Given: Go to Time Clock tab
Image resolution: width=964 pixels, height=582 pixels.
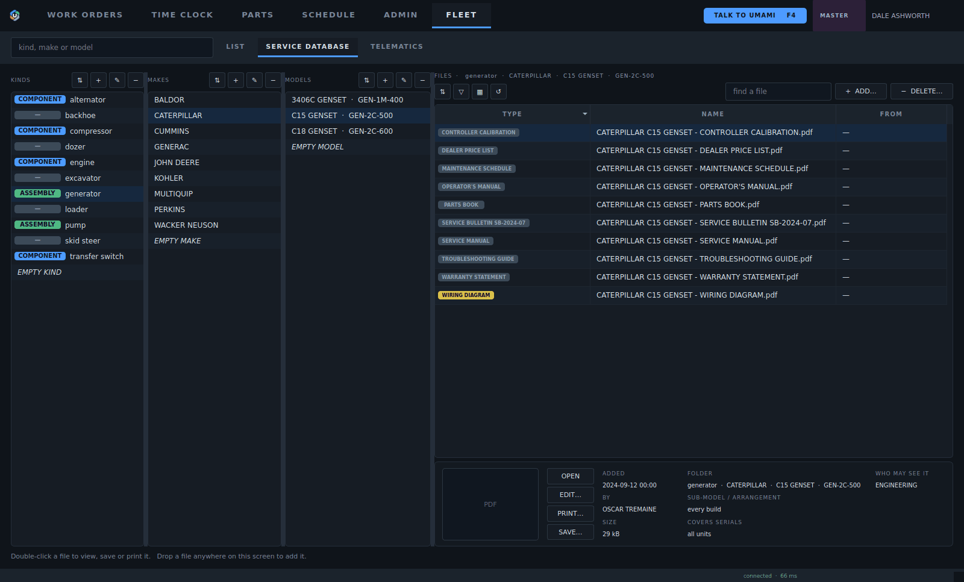Looking at the screenshot, I should (x=182, y=15).
